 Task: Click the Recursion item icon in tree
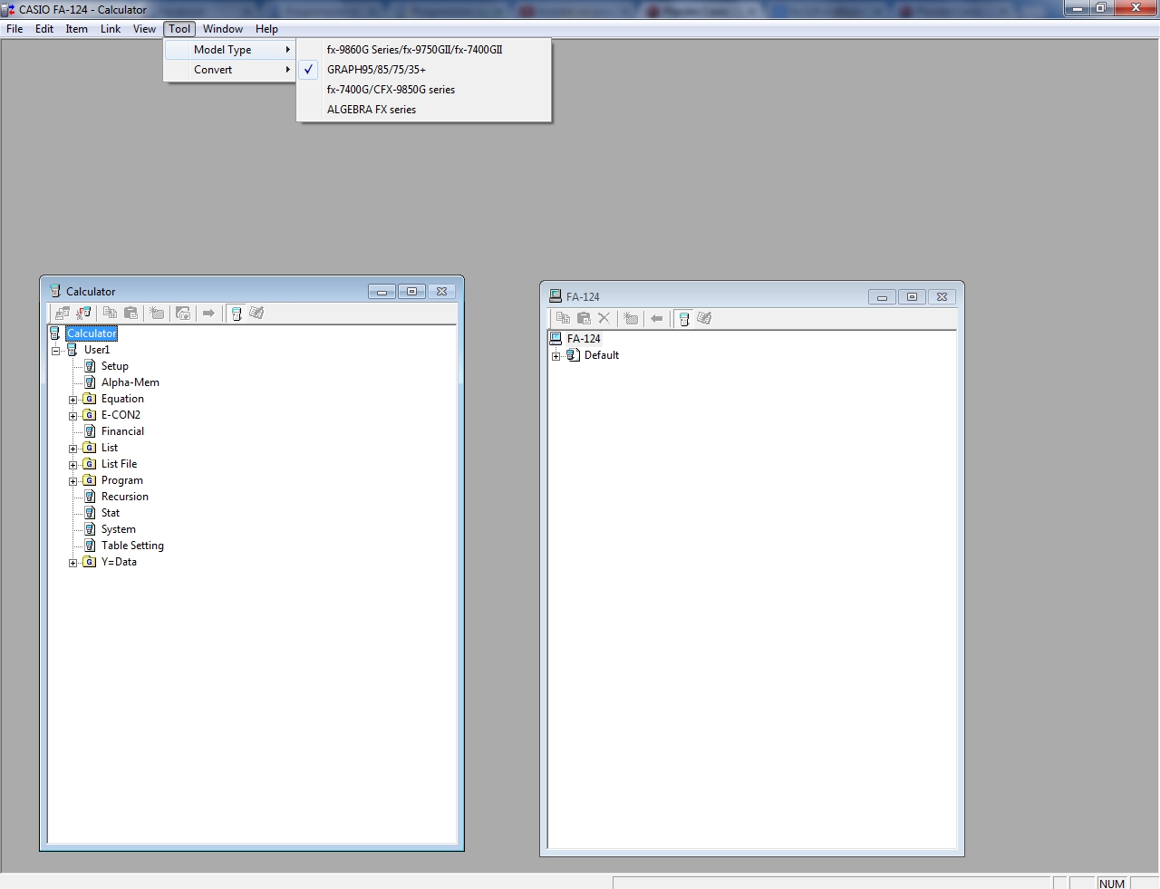click(90, 497)
